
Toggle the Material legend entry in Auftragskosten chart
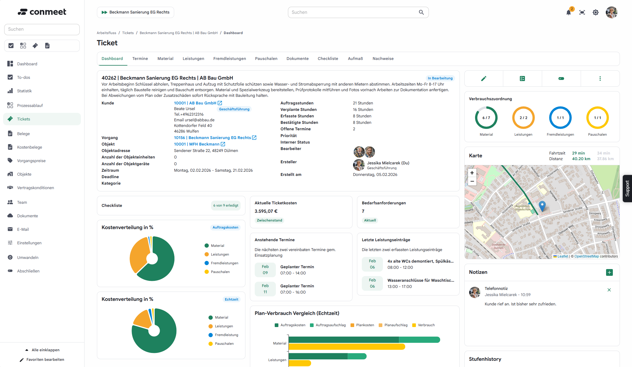coord(217,246)
